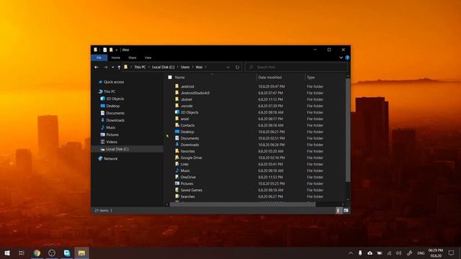Image resolution: width=461 pixels, height=259 pixels.
Task: Select Local Disk (C:) in navigation pane
Action: [117, 149]
